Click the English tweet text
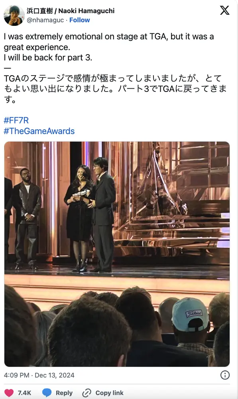 tap(109, 47)
